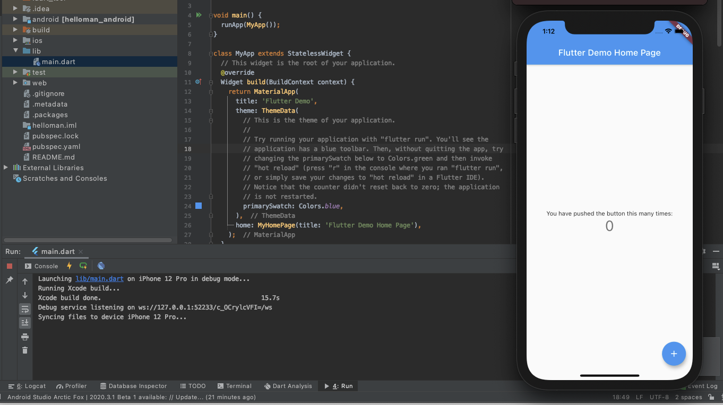Expand the android folder
The width and height of the screenshot is (723, 405).
16,19
